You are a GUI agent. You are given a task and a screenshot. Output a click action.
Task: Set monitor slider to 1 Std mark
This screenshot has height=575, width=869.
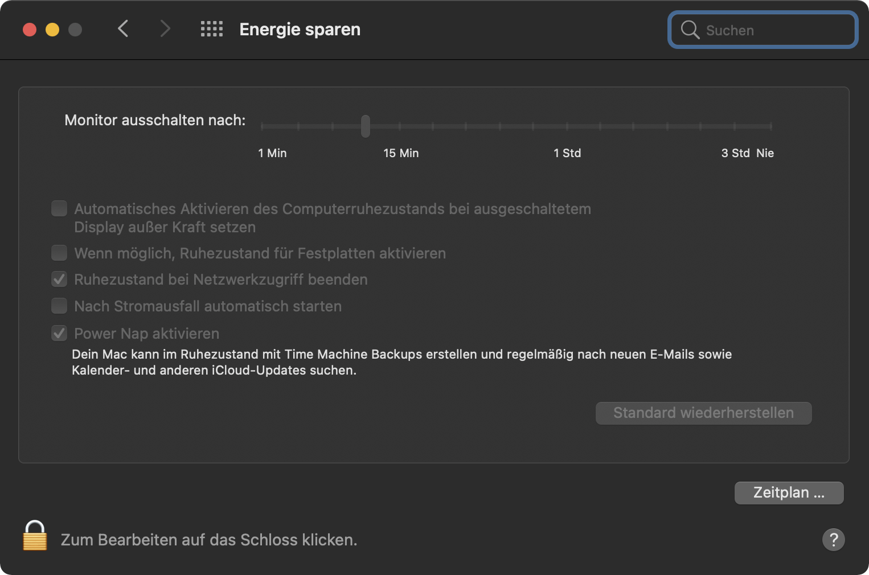point(567,126)
